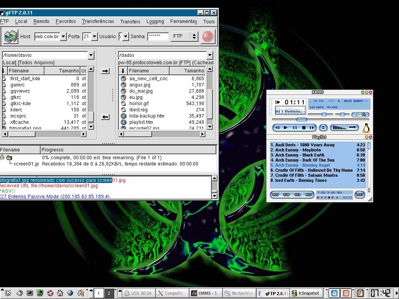This screenshot has height=299, width=399.
Task: Click the home folder icon in panel
Action: (x=60, y=293)
